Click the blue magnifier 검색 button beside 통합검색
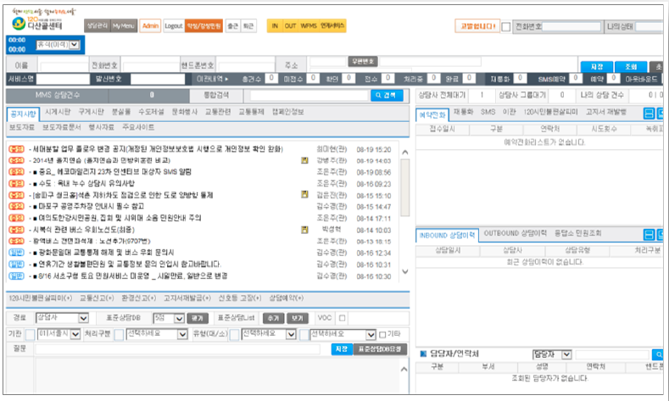 (387, 96)
